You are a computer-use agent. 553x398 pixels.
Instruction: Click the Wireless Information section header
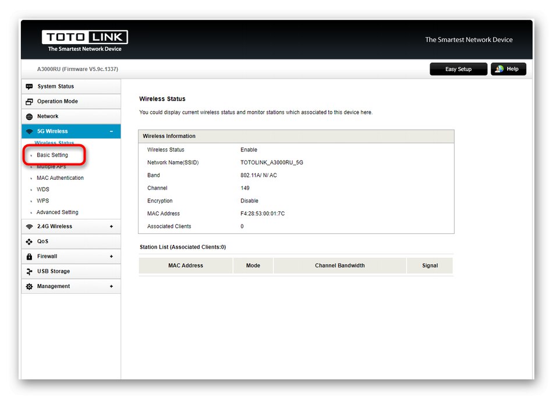point(296,136)
